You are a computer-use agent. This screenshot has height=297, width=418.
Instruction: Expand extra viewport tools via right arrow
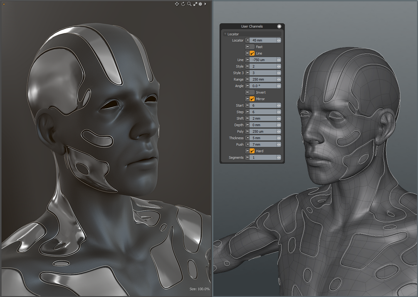click(205, 4)
